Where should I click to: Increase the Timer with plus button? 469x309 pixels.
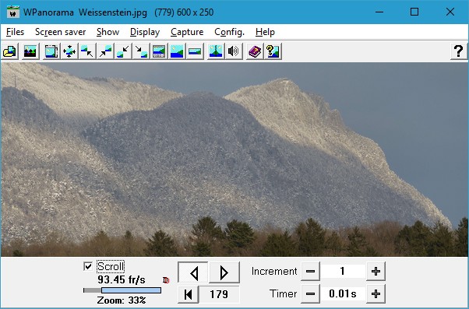(376, 293)
